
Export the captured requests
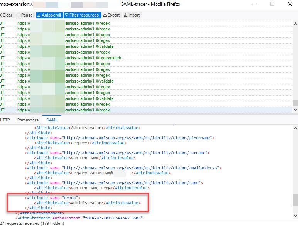112,15
